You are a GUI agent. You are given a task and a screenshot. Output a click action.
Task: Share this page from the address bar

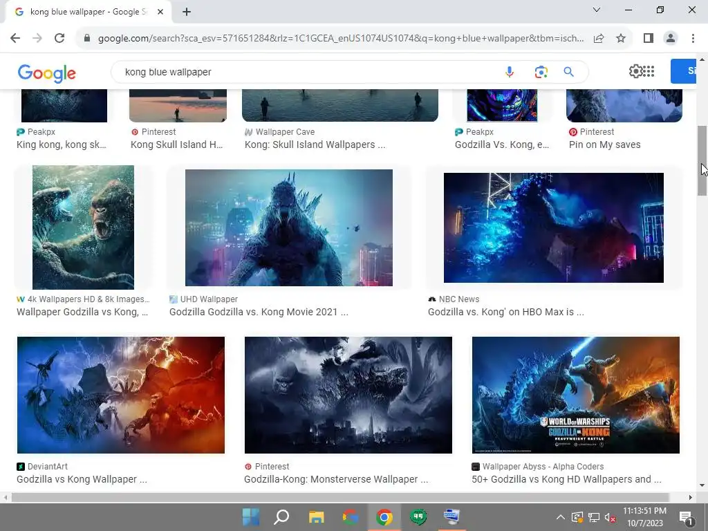[x=599, y=39]
